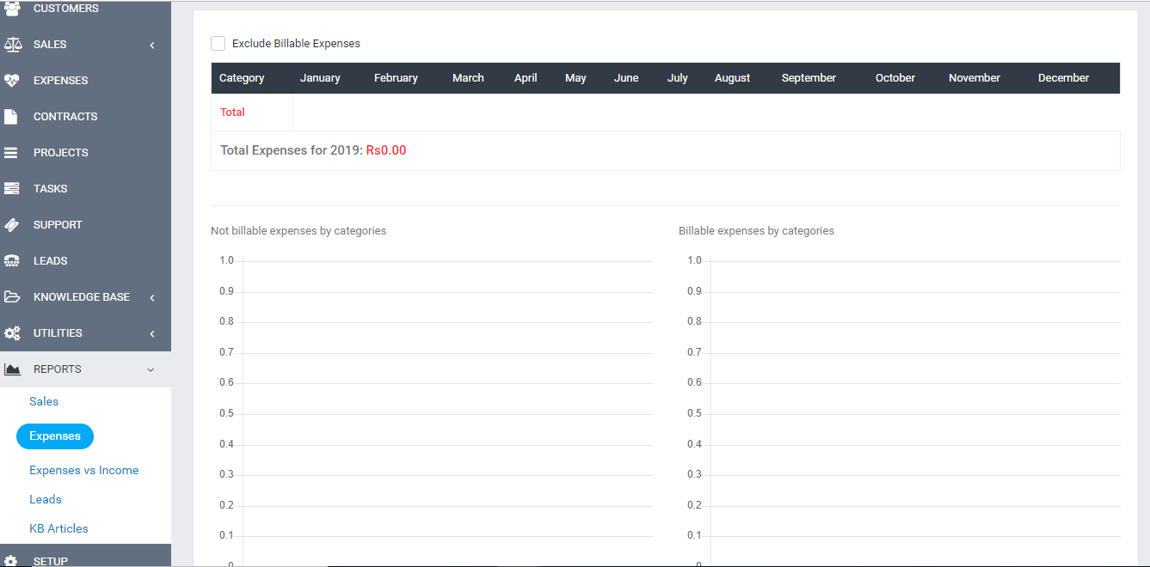Open the Sales sidebar menu
The width and height of the screenshot is (1150, 567).
coord(50,45)
